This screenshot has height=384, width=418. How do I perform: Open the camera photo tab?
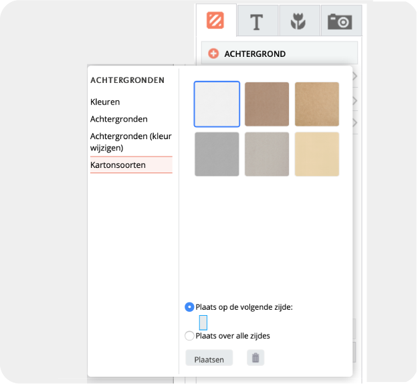click(340, 21)
